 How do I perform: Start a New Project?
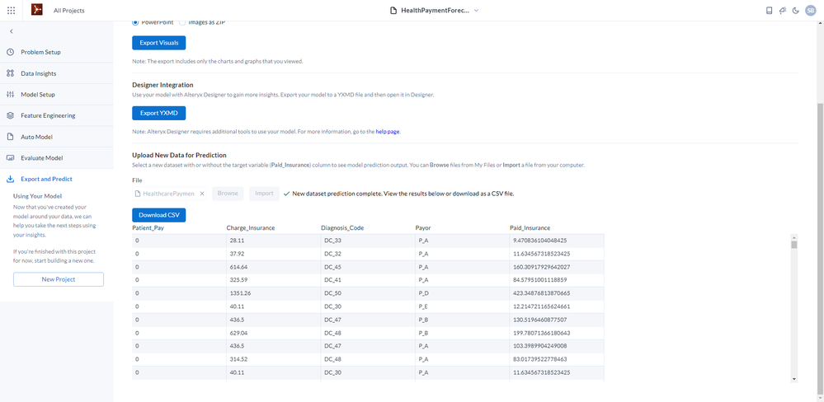click(x=59, y=279)
